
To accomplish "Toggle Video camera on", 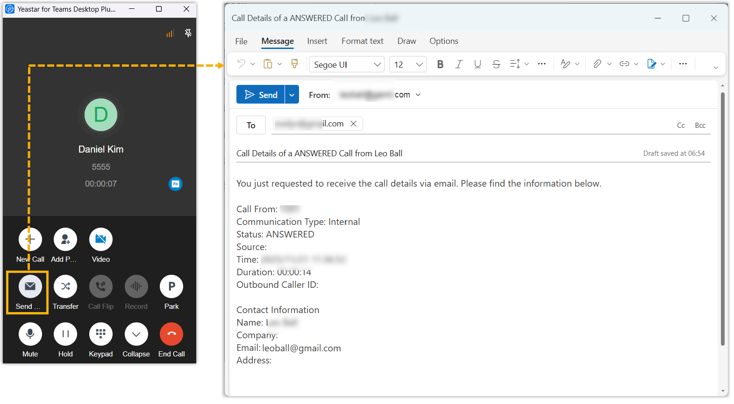I will point(101,239).
